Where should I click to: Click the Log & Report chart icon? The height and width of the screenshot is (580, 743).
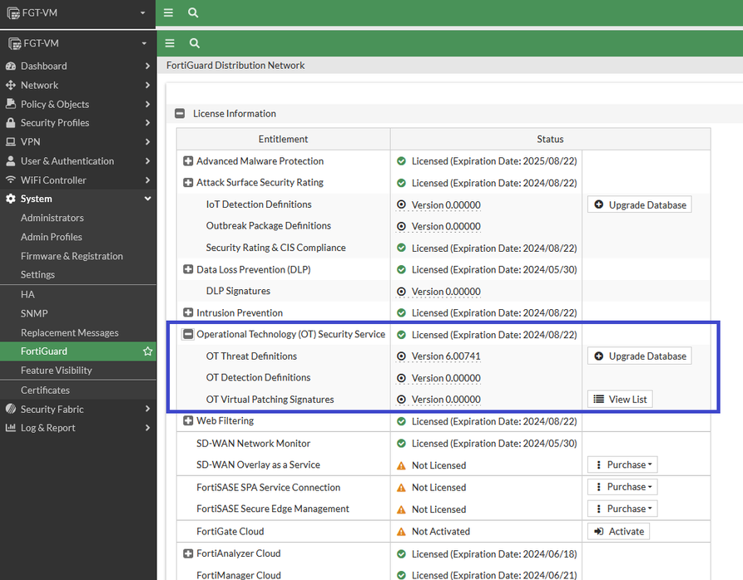11,428
